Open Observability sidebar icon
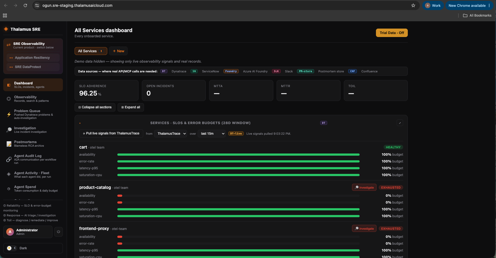 pyautogui.click(x=9, y=99)
